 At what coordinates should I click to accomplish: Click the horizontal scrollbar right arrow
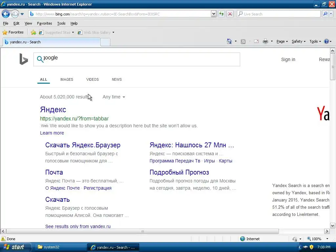(327, 231)
